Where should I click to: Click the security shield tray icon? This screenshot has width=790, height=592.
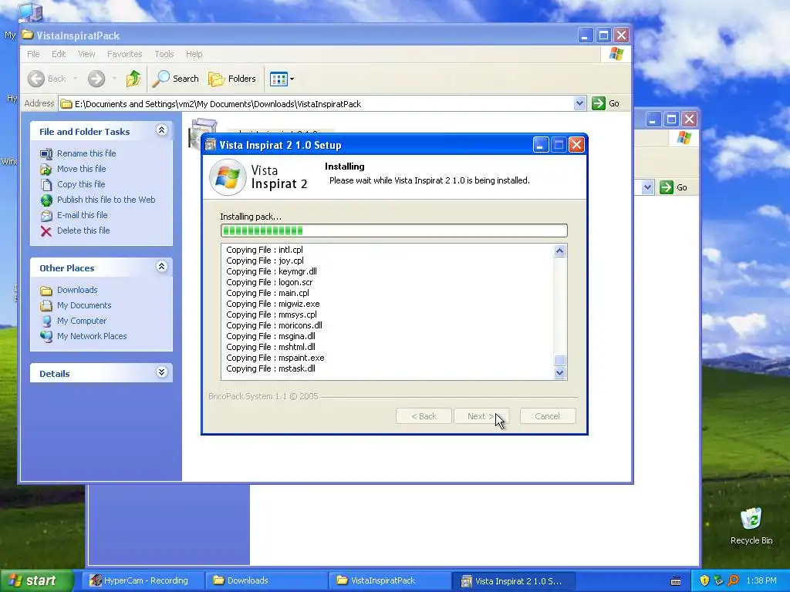coord(704,580)
